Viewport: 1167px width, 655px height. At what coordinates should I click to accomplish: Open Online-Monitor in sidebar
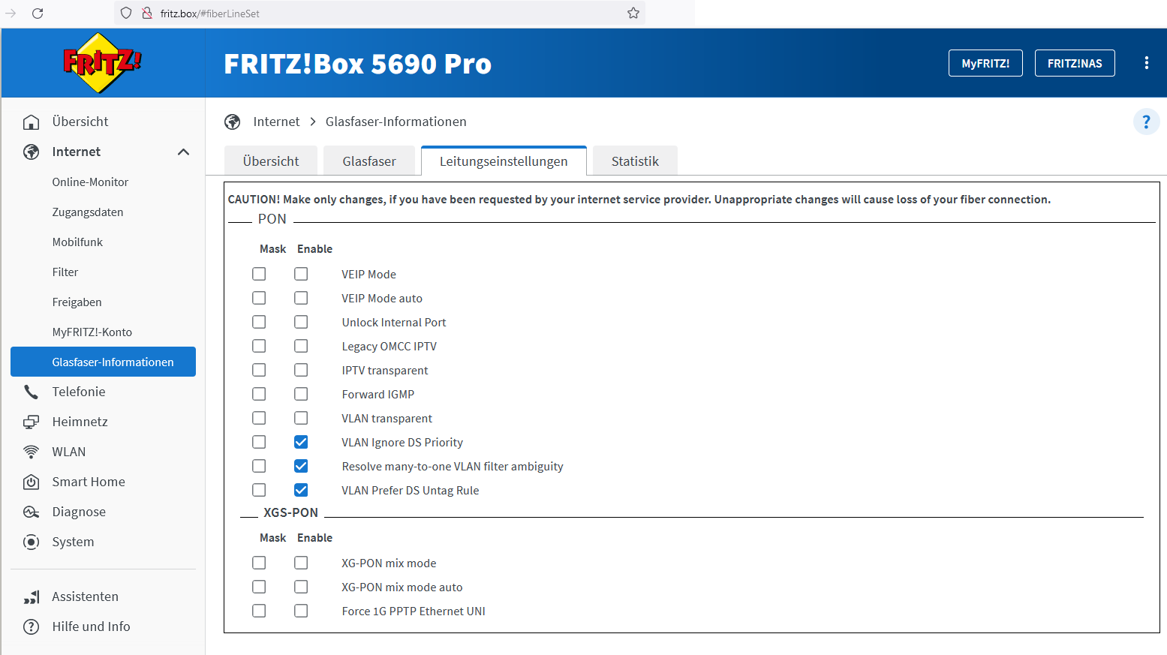point(90,182)
